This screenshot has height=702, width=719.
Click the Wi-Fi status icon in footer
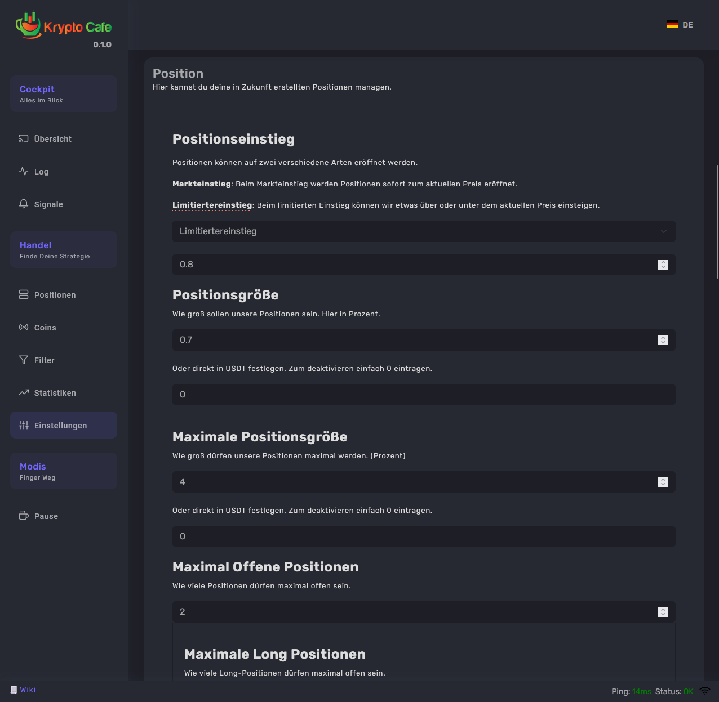(x=705, y=691)
